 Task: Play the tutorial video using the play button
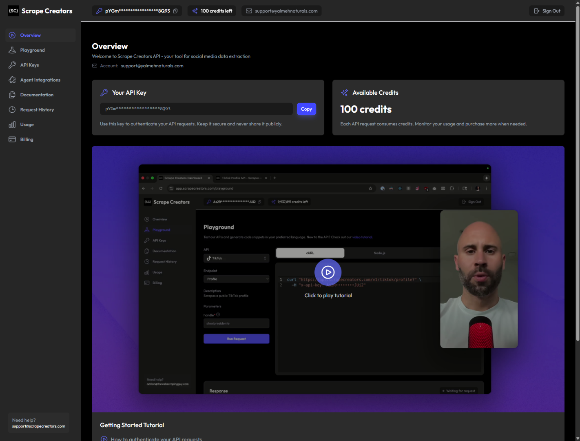coord(328,272)
